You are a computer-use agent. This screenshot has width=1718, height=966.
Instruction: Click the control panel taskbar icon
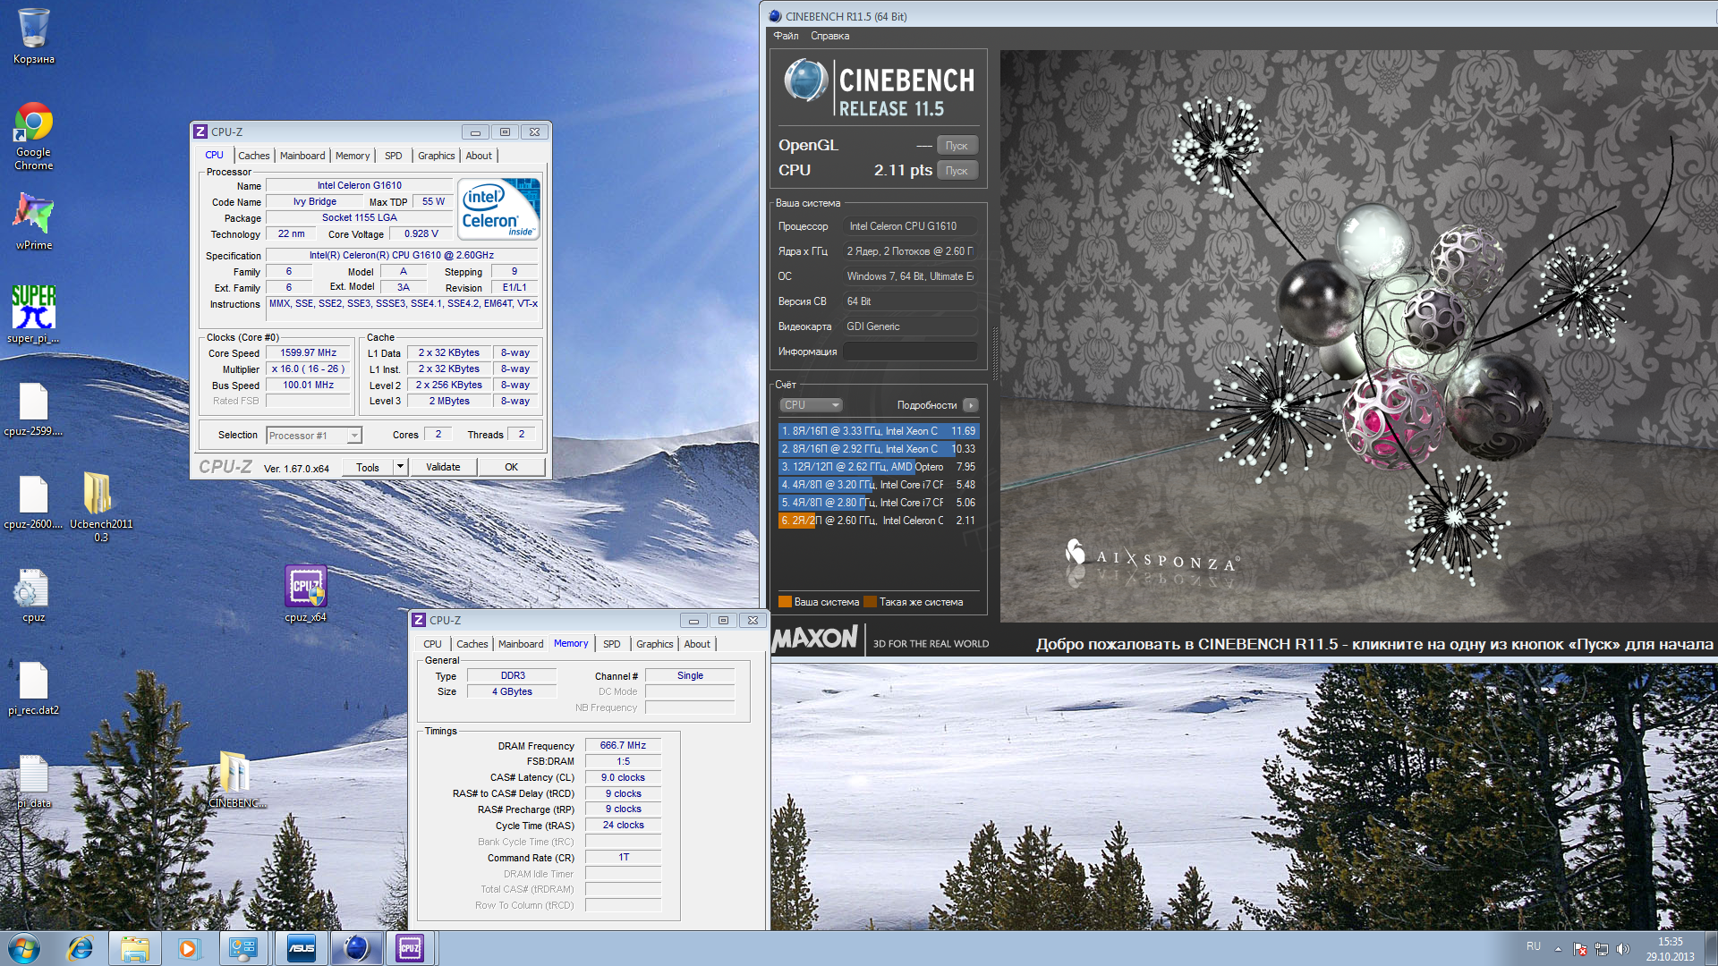coord(243,948)
